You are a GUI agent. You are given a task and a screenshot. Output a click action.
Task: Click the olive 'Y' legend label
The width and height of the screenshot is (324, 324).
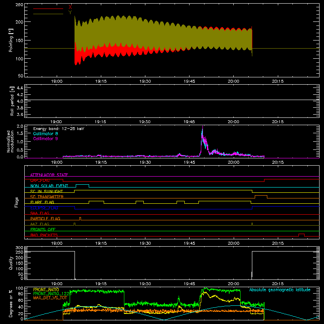[x=70, y=13]
